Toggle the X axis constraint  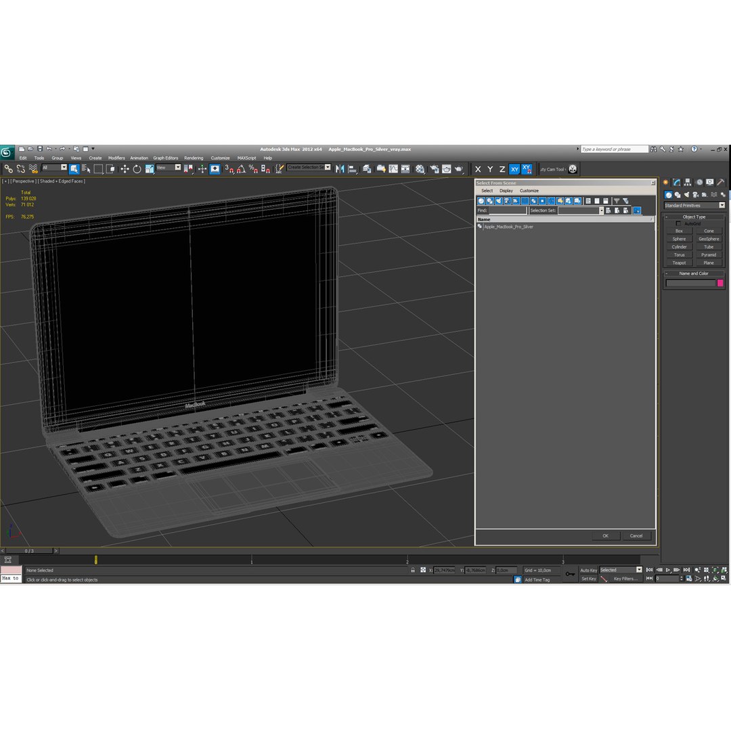tap(478, 169)
